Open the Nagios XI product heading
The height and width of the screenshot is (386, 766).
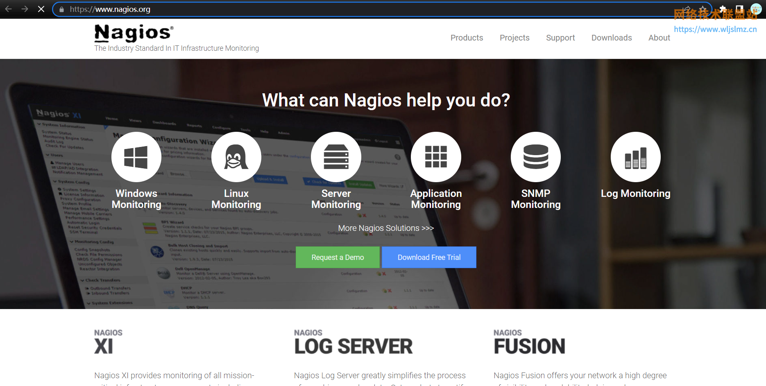[x=108, y=342]
